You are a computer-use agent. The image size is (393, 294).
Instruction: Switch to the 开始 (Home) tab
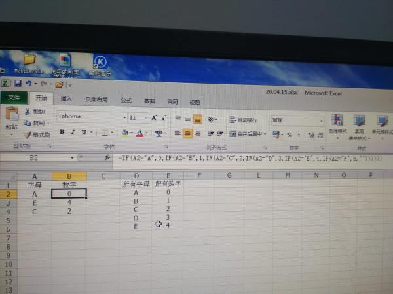pyautogui.click(x=41, y=98)
